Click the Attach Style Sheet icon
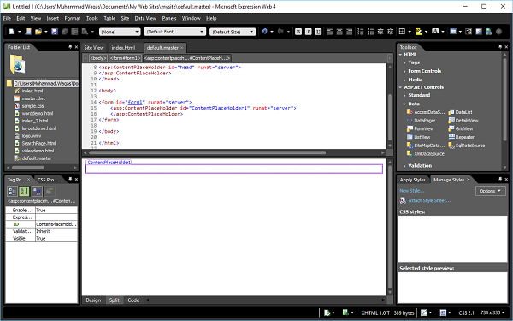The width and height of the screenshot is (513, 321). pyautogui.click(x=403, y=200)
